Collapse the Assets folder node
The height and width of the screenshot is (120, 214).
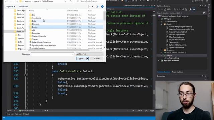tap(161, 24)
